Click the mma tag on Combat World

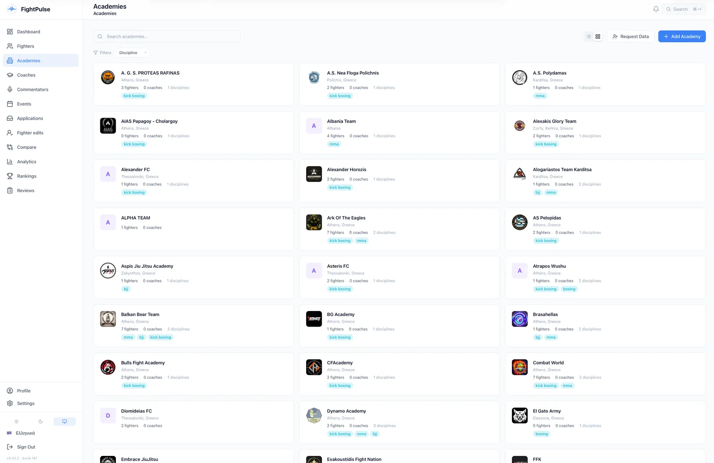tap(567, 386)
